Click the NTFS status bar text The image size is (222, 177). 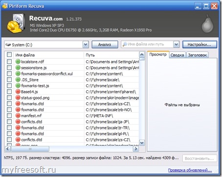click(x=91, y=158)
